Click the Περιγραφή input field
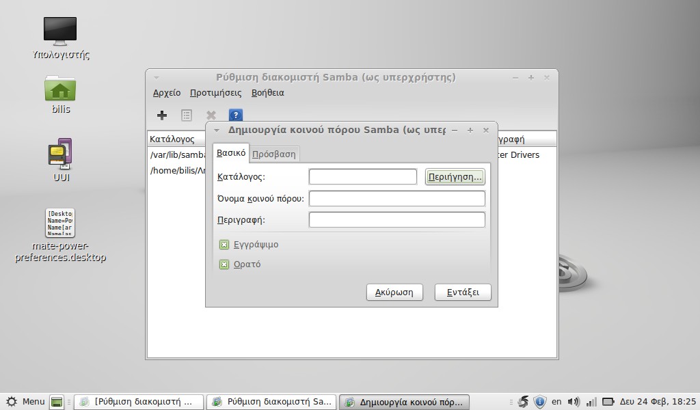This screenshot has width=700, height=410. [397, 220]
